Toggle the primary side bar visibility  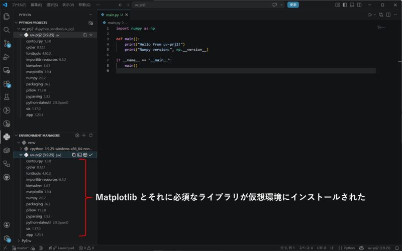coord(345,5)
